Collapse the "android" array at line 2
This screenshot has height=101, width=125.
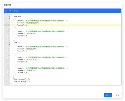coord(9,16)
